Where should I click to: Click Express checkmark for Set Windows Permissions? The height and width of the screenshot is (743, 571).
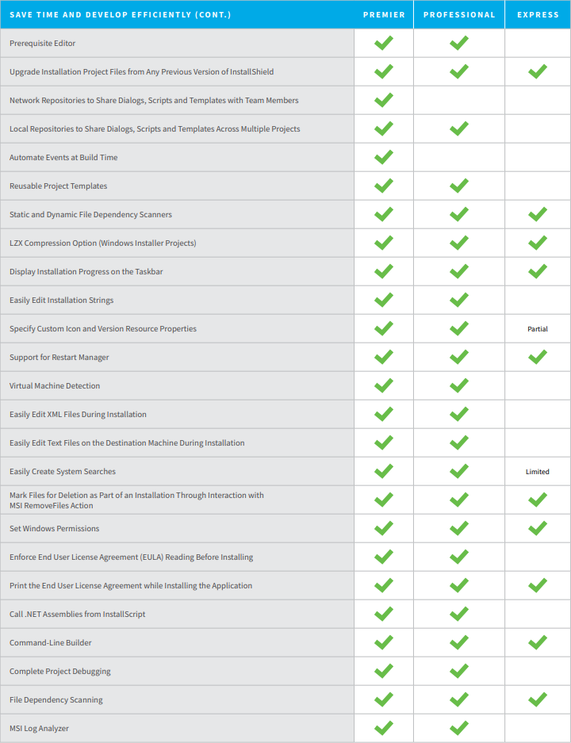point(538,528)
